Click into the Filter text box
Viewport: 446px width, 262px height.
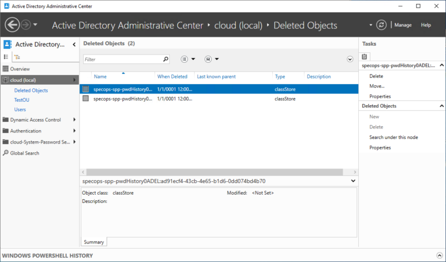coord(122,59)
